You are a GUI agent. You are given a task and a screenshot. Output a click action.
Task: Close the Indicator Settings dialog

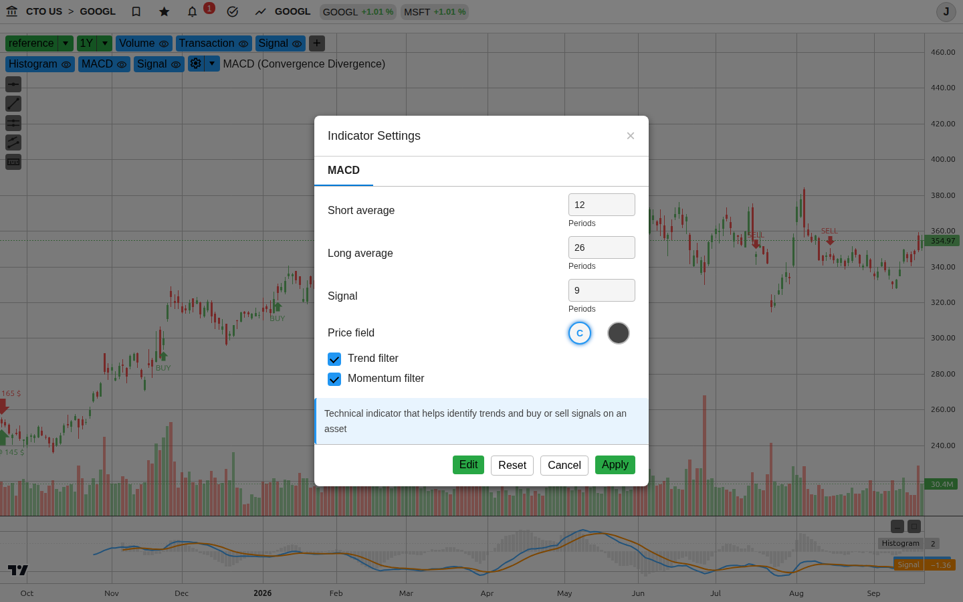[x=631, y=136]
